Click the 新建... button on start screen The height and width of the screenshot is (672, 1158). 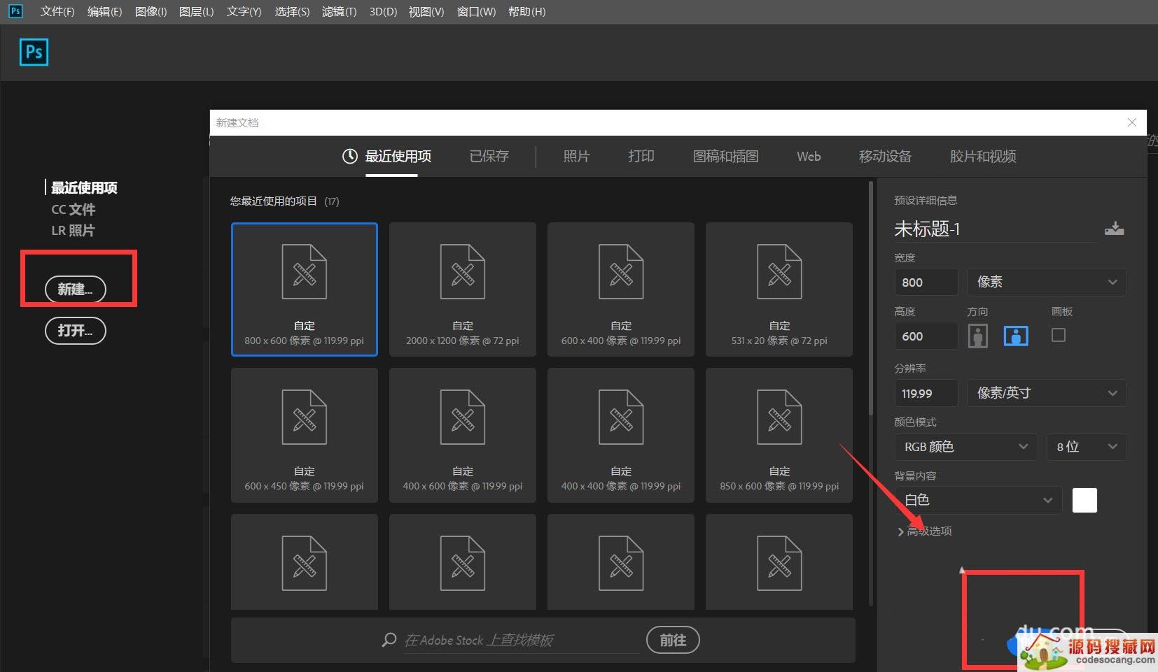click(x=76, y=289)
